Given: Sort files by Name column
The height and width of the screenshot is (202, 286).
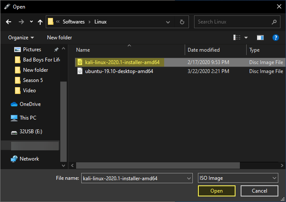Looking at the screenshot, I should (x=83, y=50).
